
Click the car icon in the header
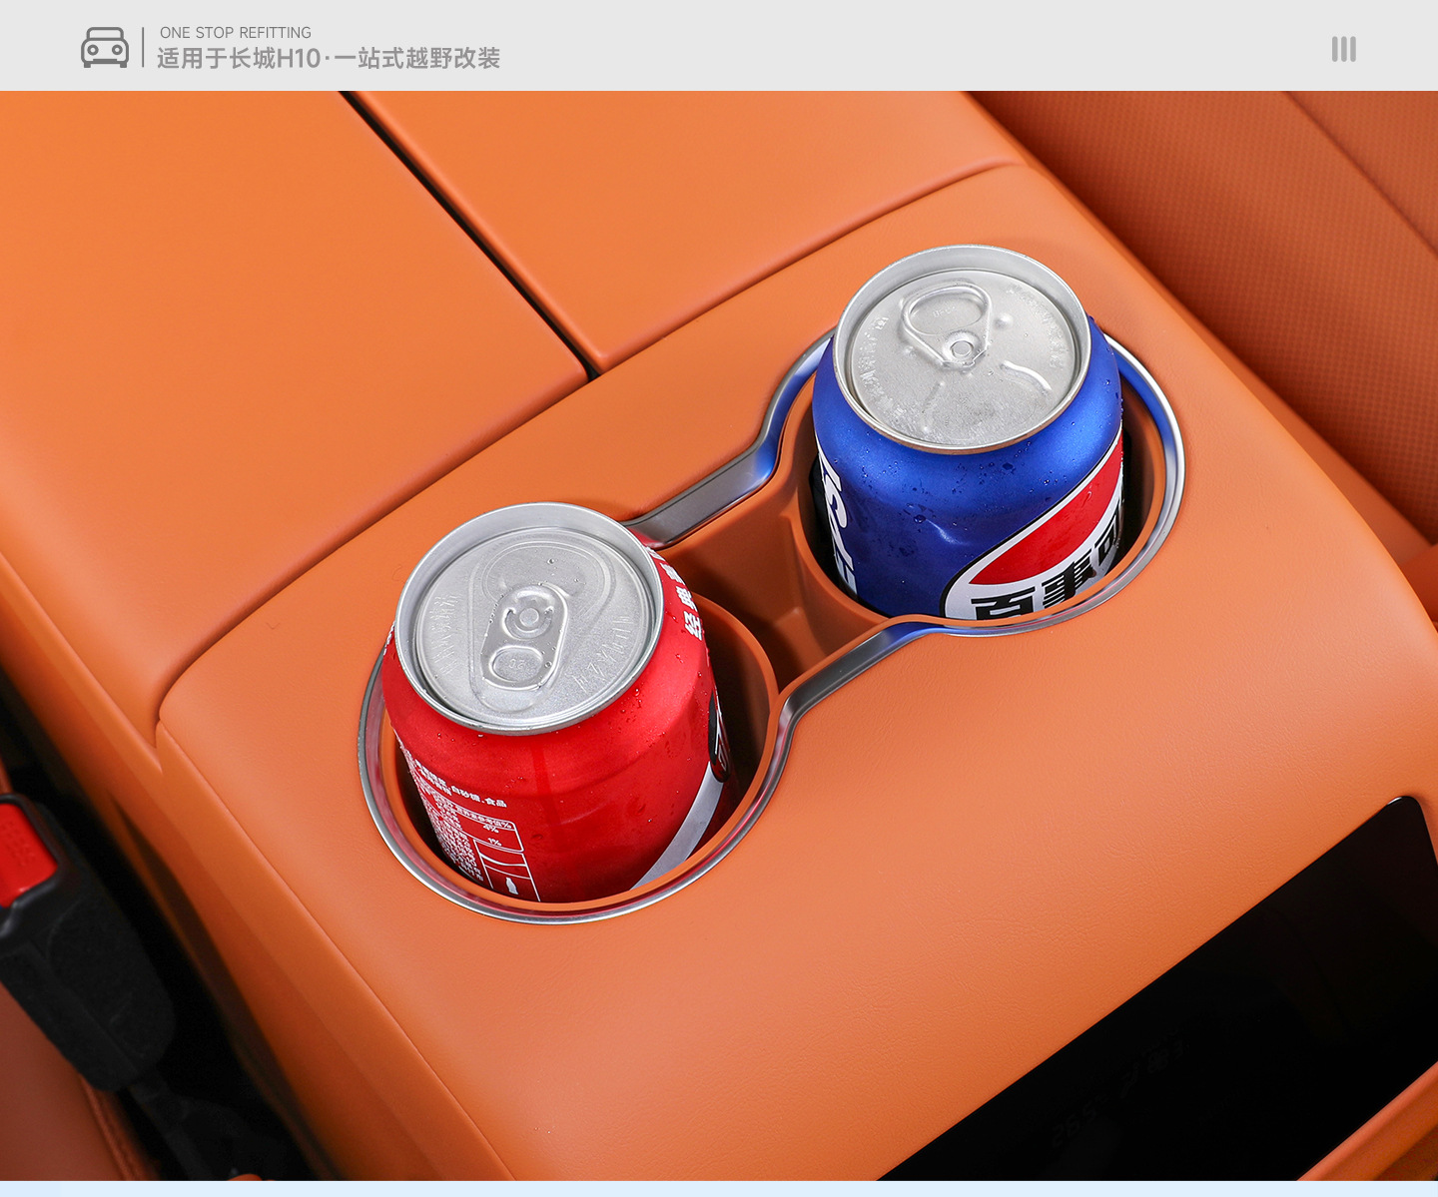coord(105,47)
